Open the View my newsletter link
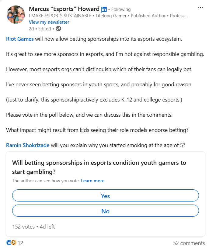The image size is (209, 248). coord(49,22)
